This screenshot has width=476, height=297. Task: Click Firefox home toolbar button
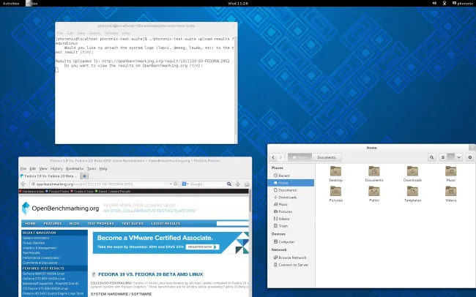click(x=247, y=184)
